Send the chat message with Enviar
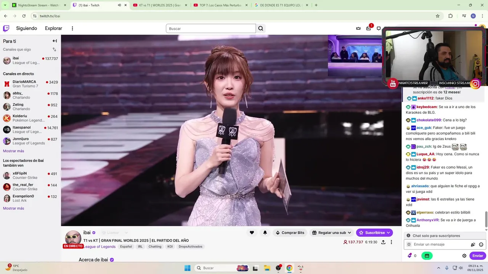Image resolution: width=488 pixels, height=274 pixels. (478, 256)
